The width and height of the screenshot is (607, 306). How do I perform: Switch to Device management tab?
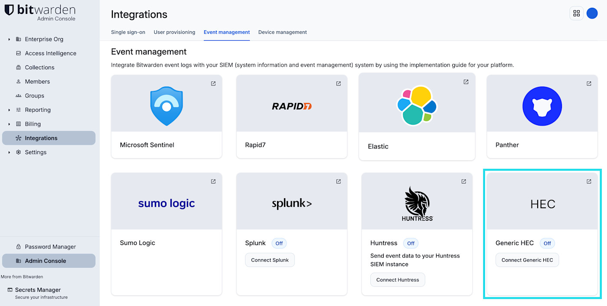tap(283, 32)
